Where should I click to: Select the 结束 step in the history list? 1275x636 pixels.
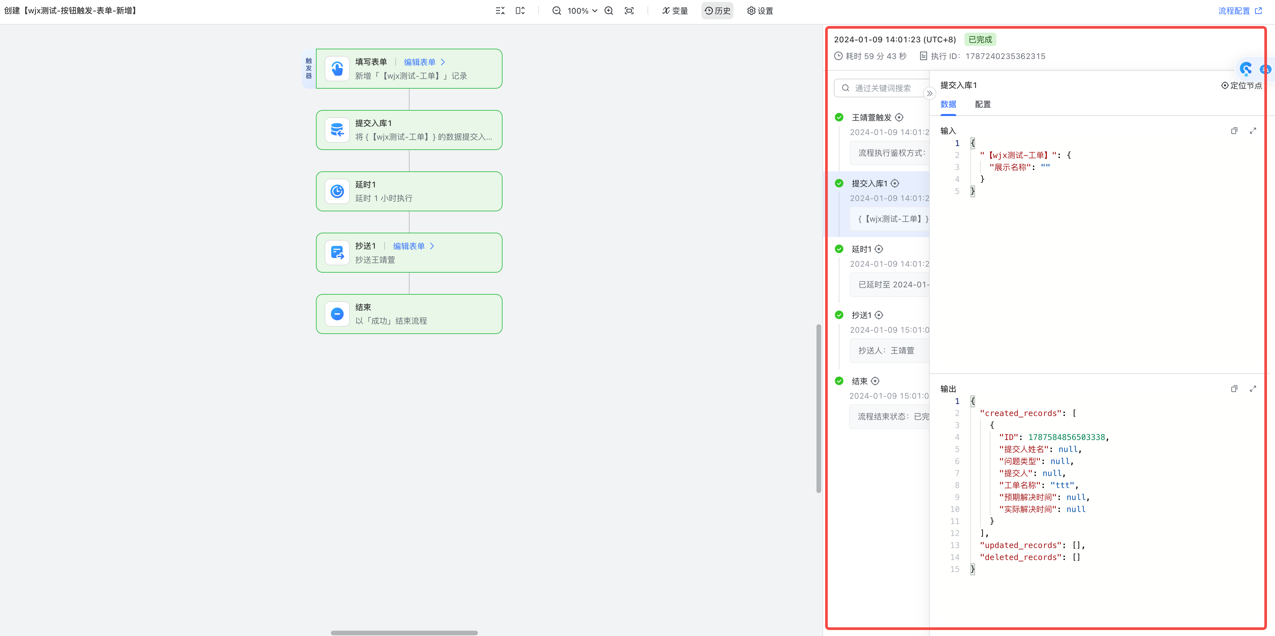click(859, 381)
